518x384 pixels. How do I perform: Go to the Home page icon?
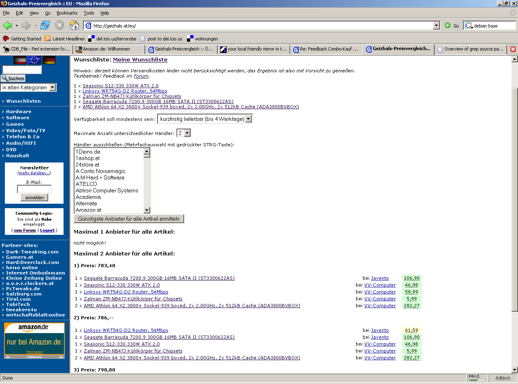tap(74, 25)
